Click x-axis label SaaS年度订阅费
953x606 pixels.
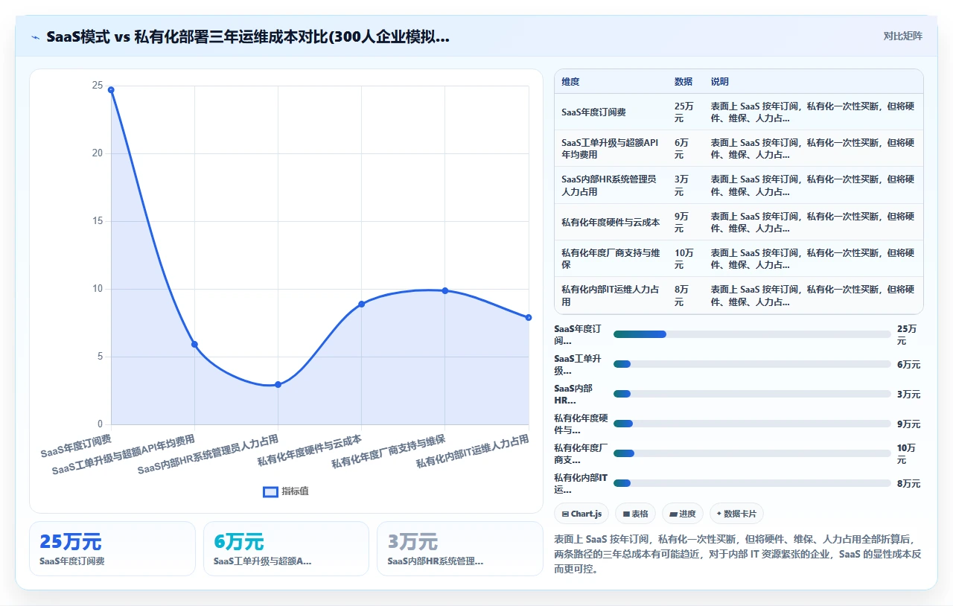(76, 445)
